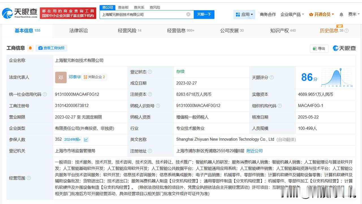Screen dimensions: 362x204
Task: Clear the search box with X icon
Action: (188, 14)
